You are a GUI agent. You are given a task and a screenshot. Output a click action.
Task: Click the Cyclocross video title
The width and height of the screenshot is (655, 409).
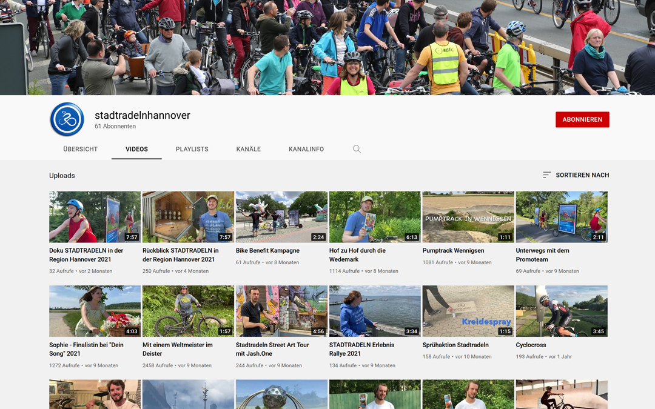click(x=531, y=345)
